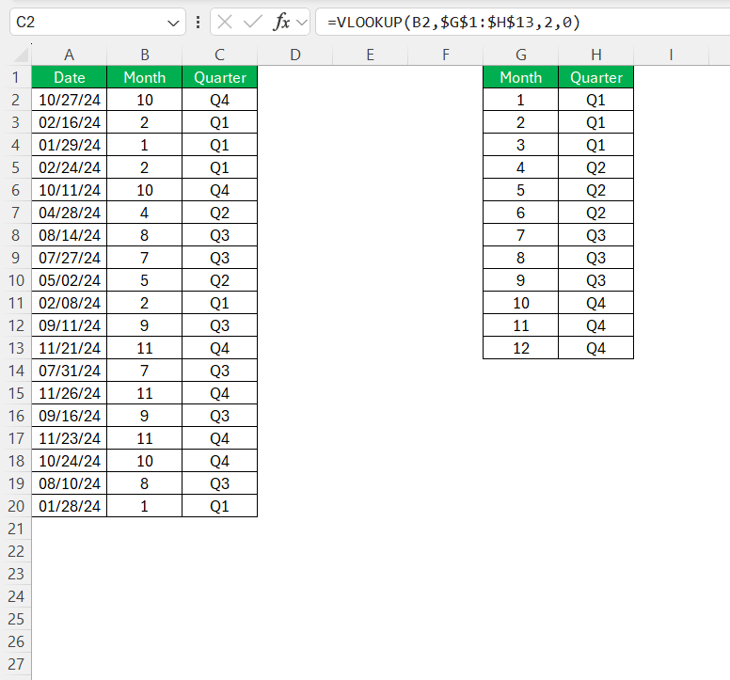Click the formula bar with VLOOKUP formula
The height and width of the screenshot is (680, 730).
point(522,22)
